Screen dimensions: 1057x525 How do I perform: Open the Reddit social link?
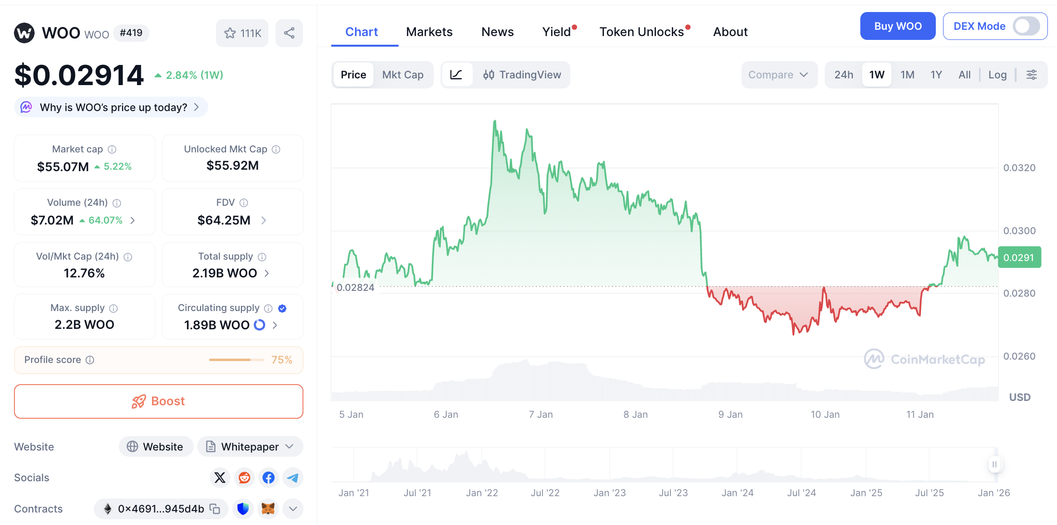point(244,477)
